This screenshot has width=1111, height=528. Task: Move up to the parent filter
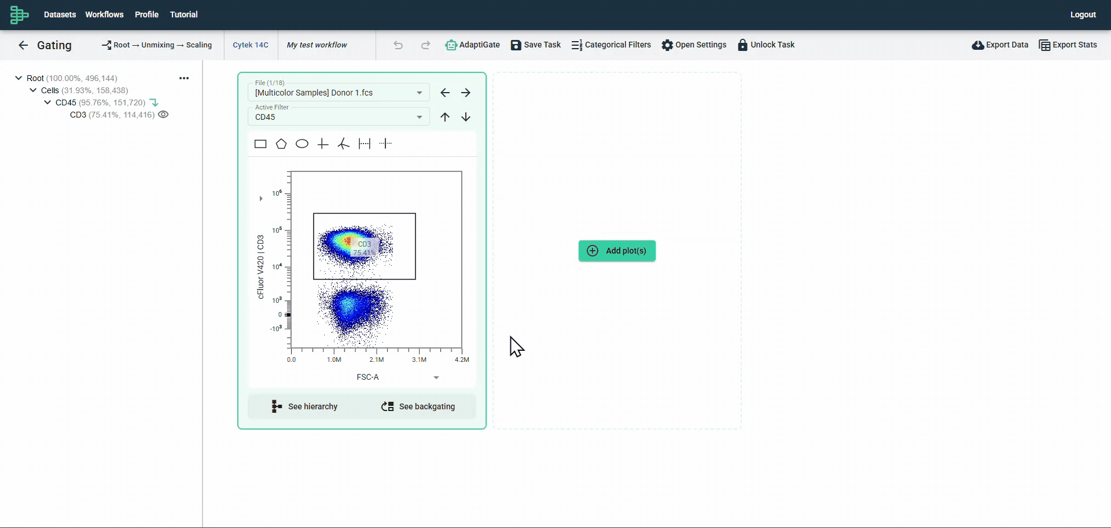(x=445, y=117)
